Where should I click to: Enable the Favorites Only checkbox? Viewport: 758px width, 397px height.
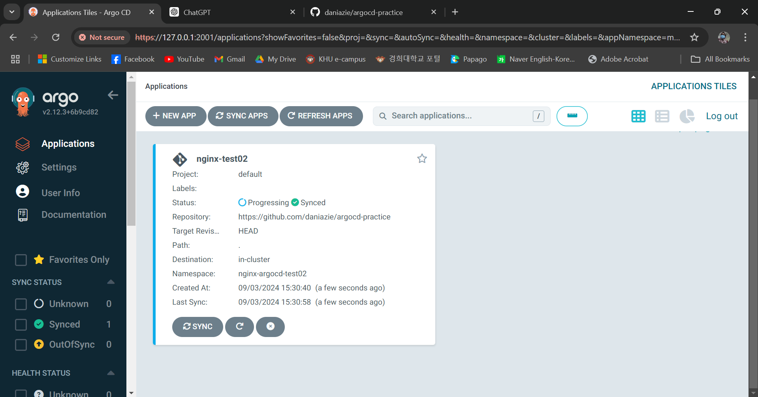point(21,260)
